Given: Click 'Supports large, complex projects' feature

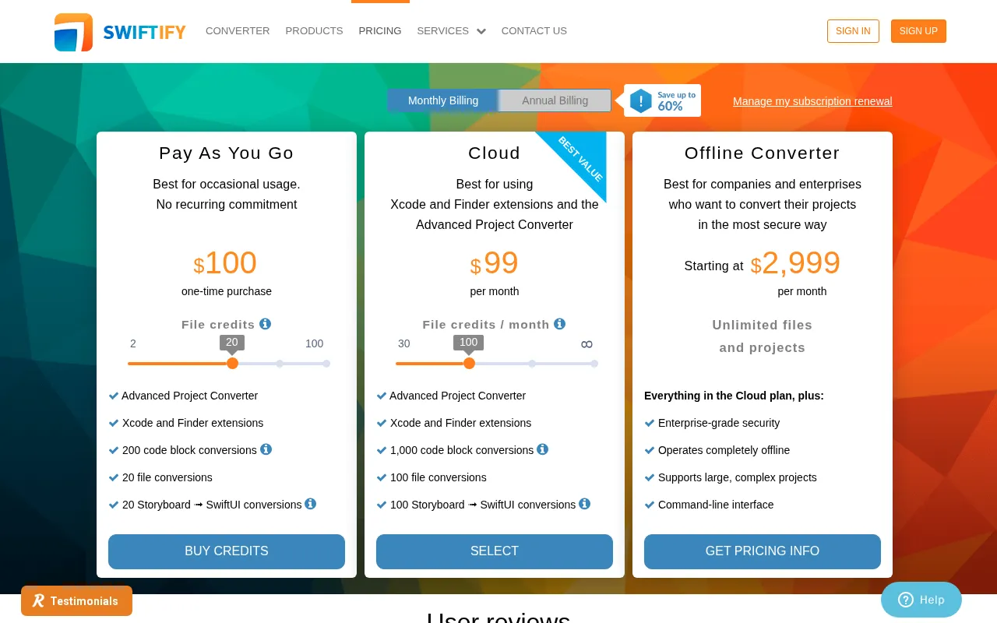Looking at the screenshot, I should pyautogui.click(x=738, y=477).
